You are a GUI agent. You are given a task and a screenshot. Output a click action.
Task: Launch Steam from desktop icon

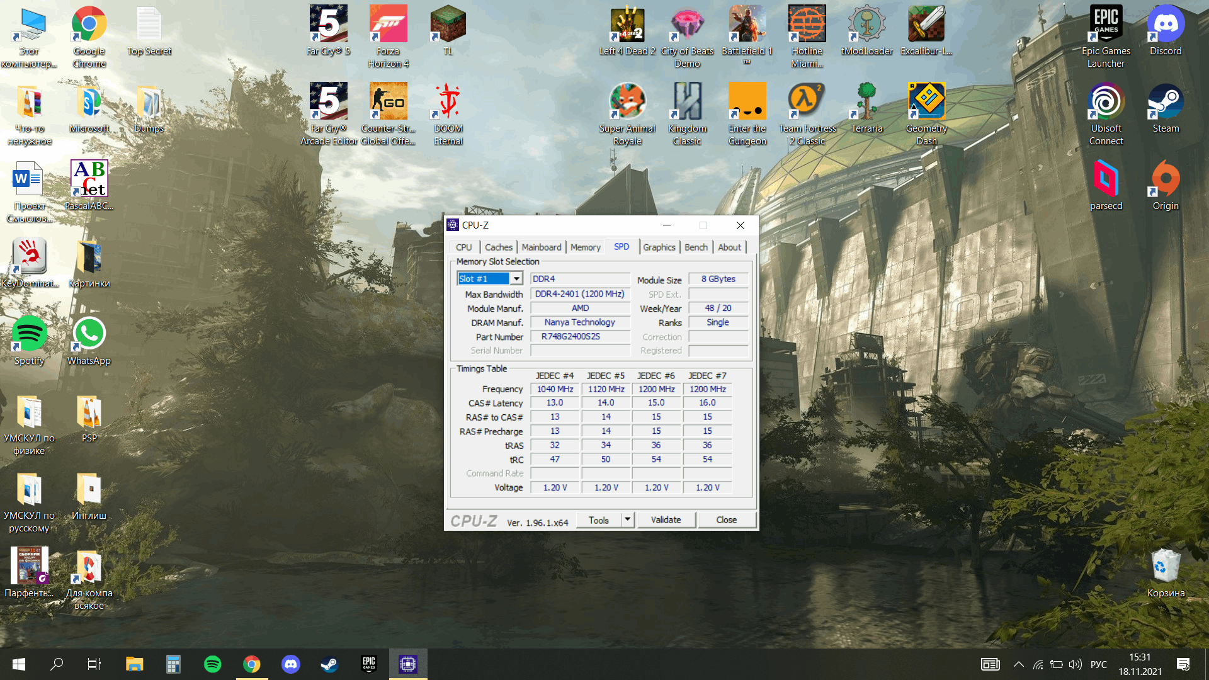tap(1166, 108)
